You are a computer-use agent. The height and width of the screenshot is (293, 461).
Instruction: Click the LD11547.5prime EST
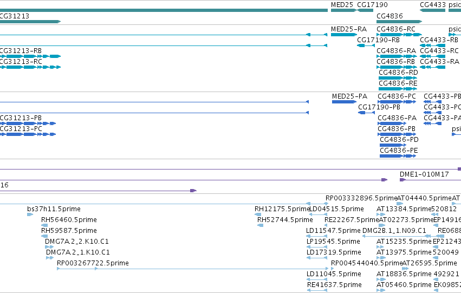click(x=317, y=236)
